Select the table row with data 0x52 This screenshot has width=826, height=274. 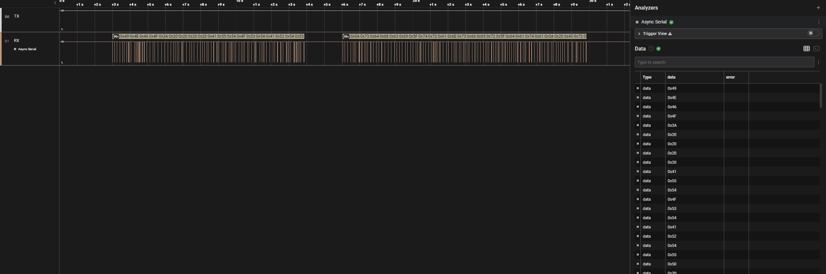point(727,236)
